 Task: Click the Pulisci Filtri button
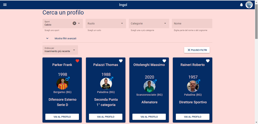click(x=197, y=50)
